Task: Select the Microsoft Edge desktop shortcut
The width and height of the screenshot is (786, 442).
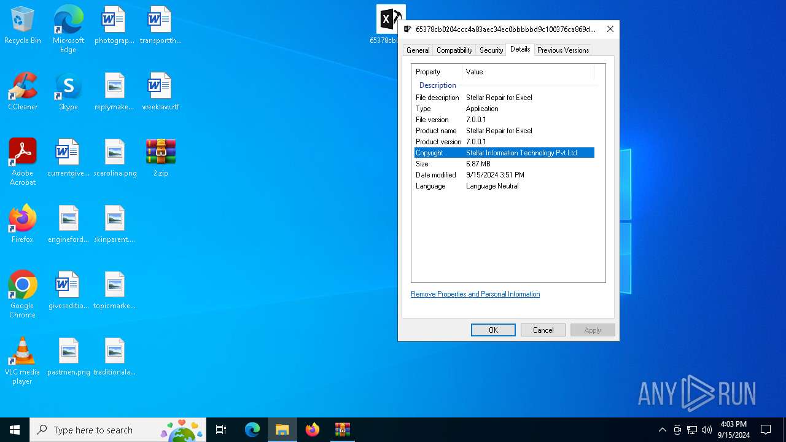Action: pyautogui.click(x=68, y=29)
